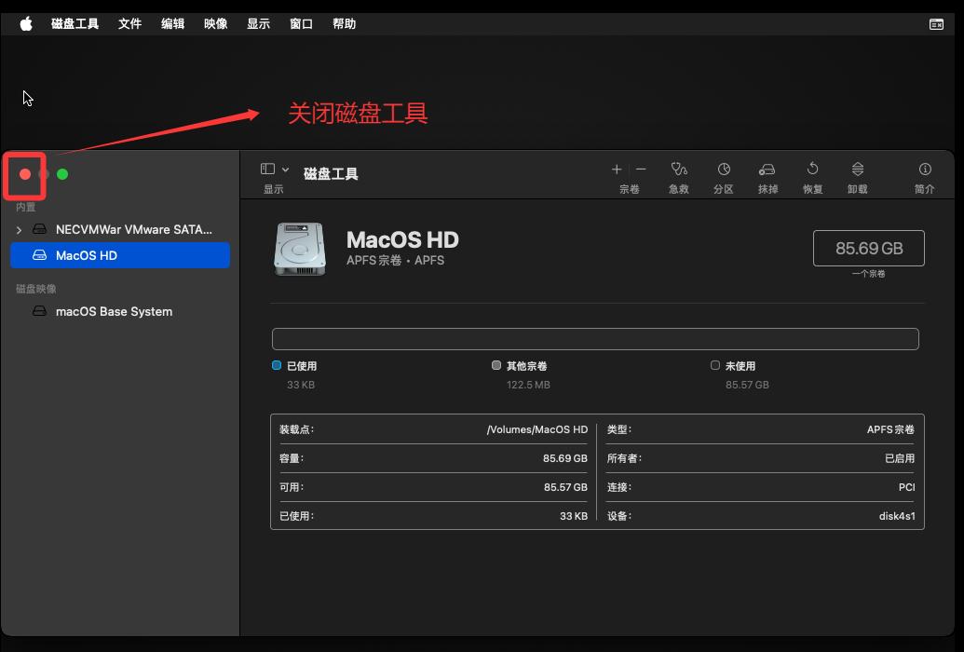Click the 可用 available 85.57 GB row
The width and height of the screenshot is (964, 652).
(x=433, y=487)
